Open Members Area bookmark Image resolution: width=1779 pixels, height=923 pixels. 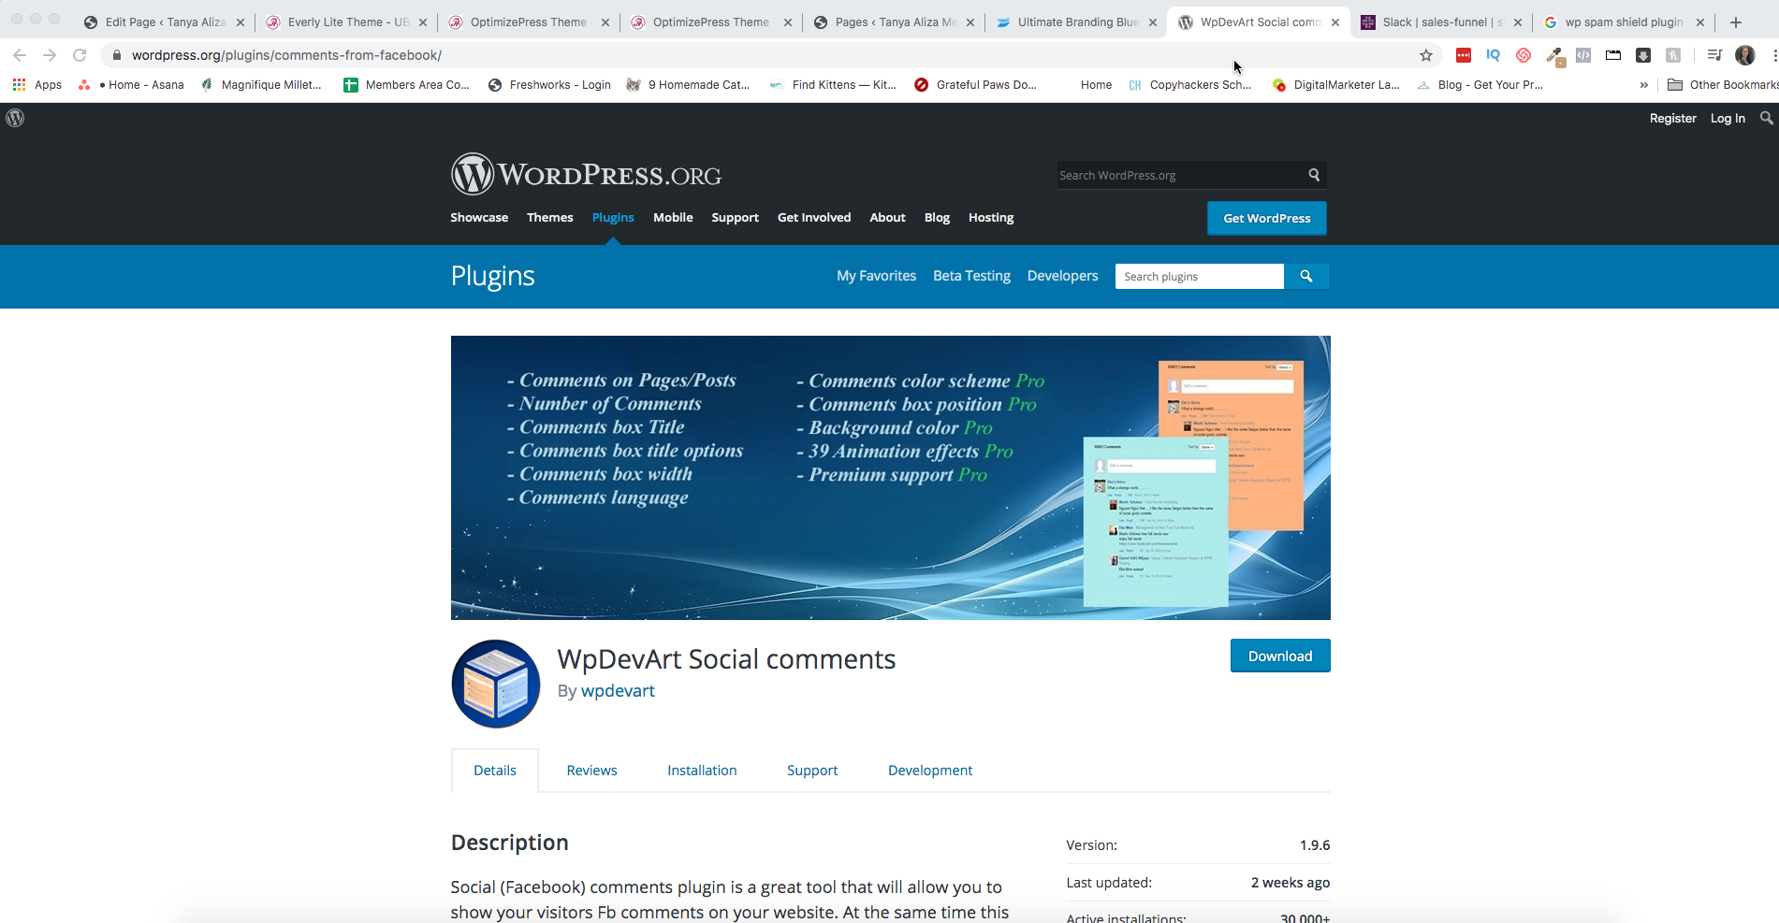point(406,85)
